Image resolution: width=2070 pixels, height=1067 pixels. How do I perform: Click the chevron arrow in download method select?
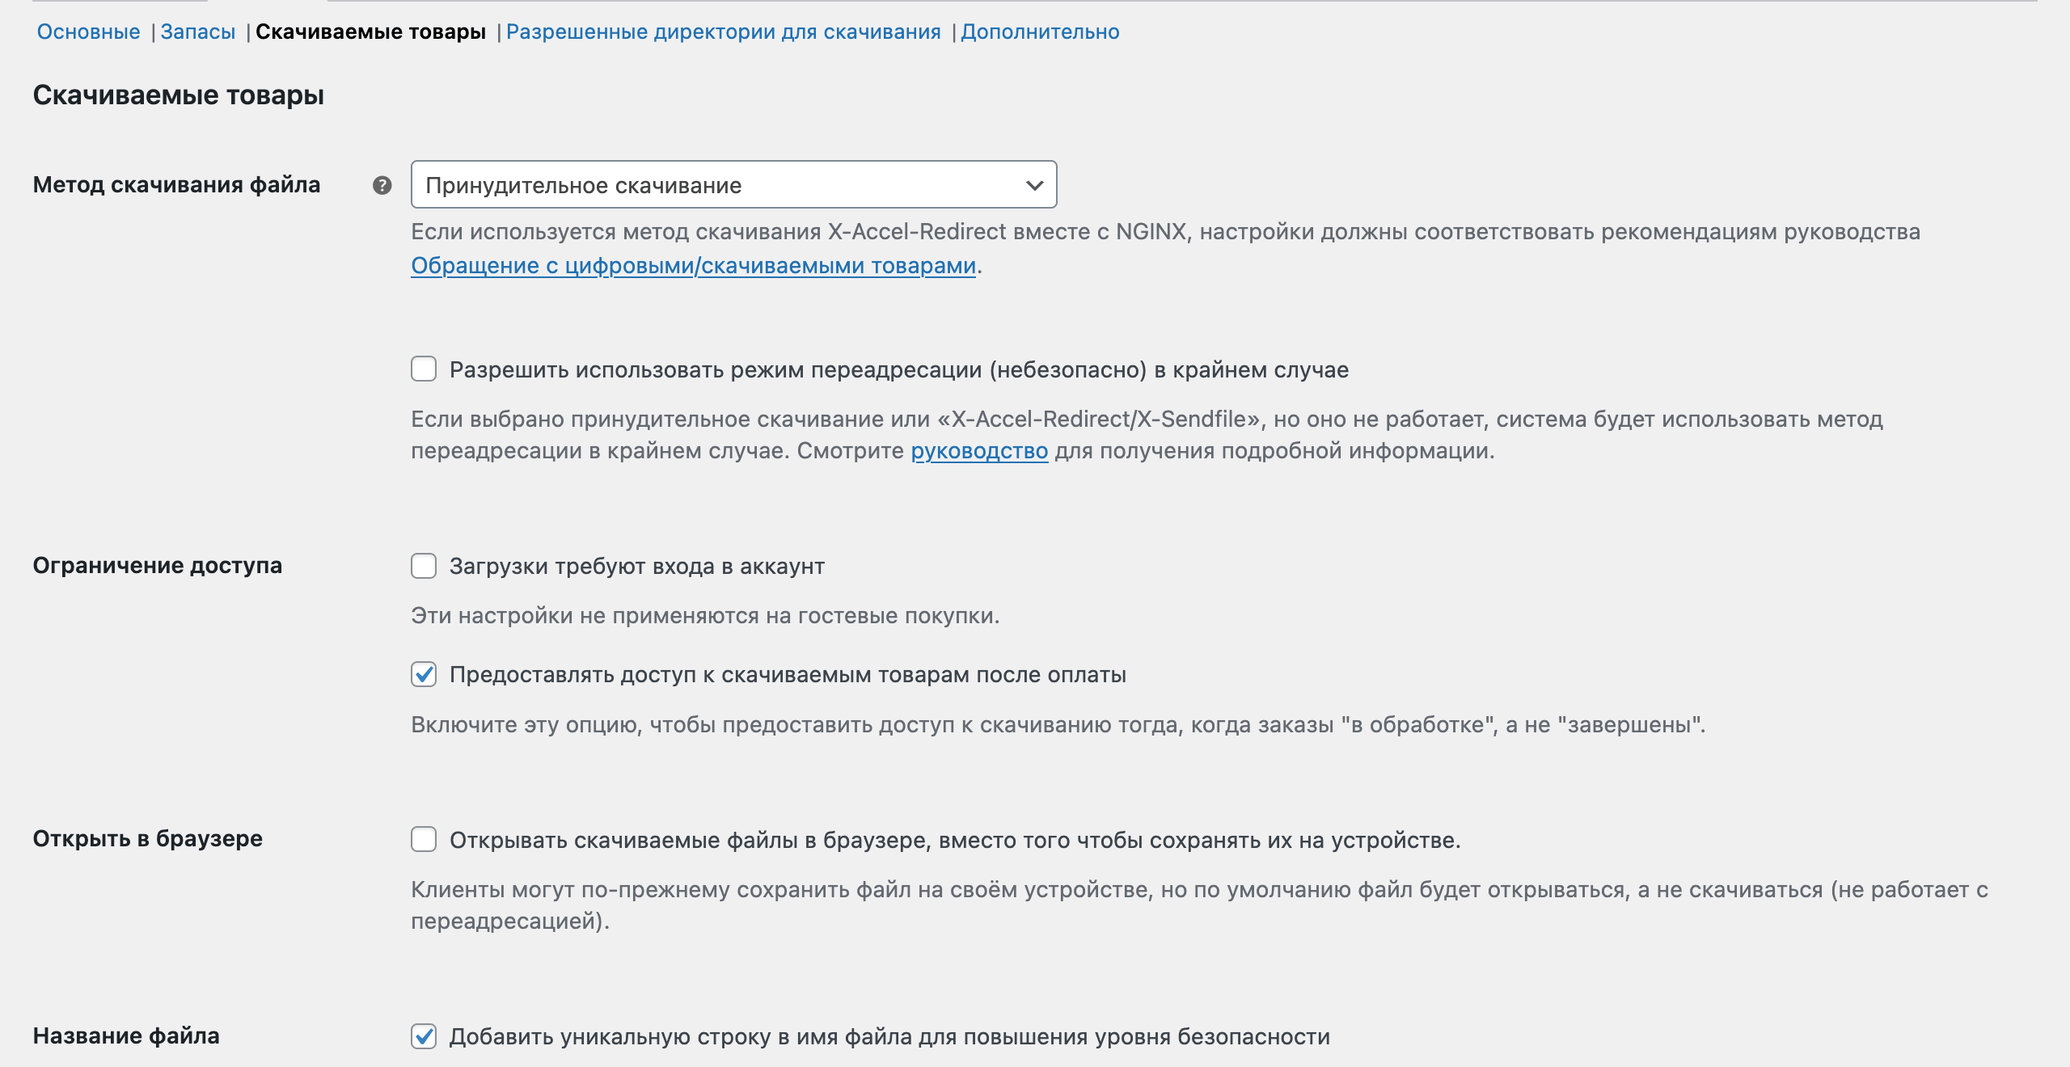click(x=1033, y=185)
